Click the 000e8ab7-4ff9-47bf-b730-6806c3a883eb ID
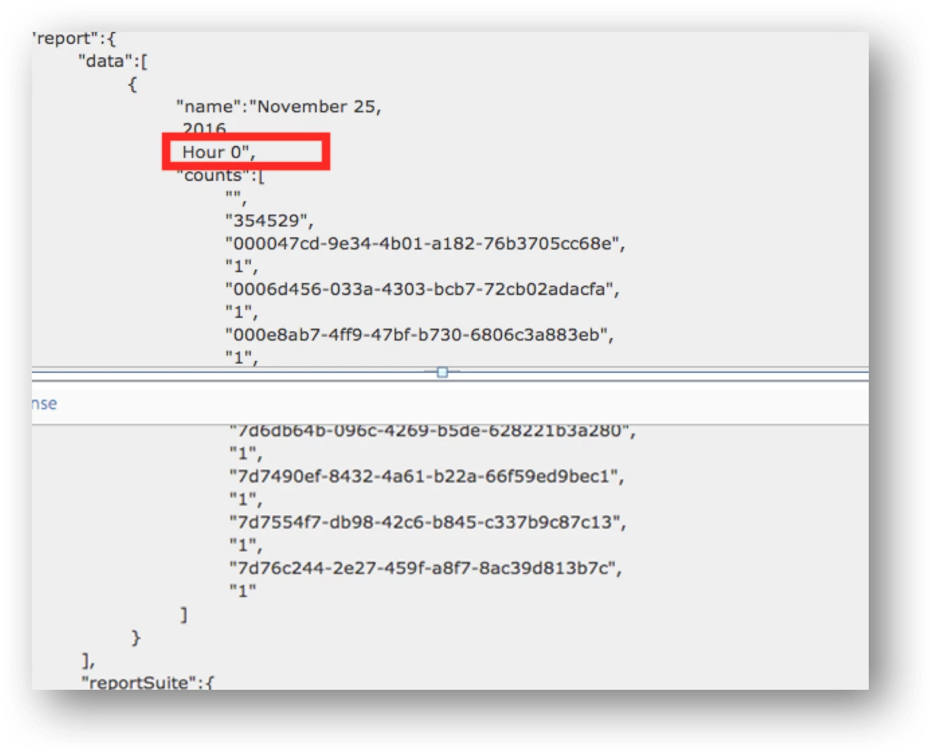Image resolution: width=933 pixels, height=754 pixels. pos(419,335)
